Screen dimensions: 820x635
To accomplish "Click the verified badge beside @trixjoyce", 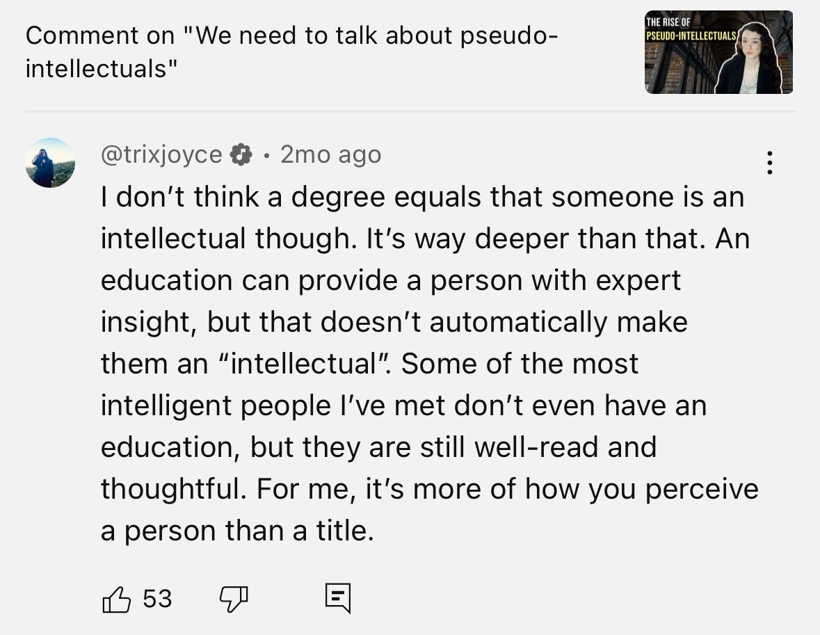I will (x=241, y=154).
